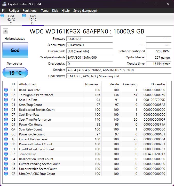Screen dimensions: 174x186
Task: Click the blue God health status button
Action: [x=15, y=50]
